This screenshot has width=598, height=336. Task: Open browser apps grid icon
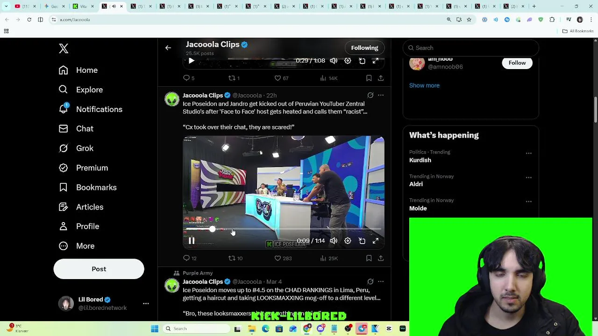pos(6,31)
